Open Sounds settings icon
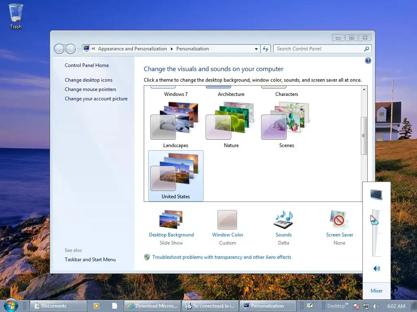 click(283, 219)
